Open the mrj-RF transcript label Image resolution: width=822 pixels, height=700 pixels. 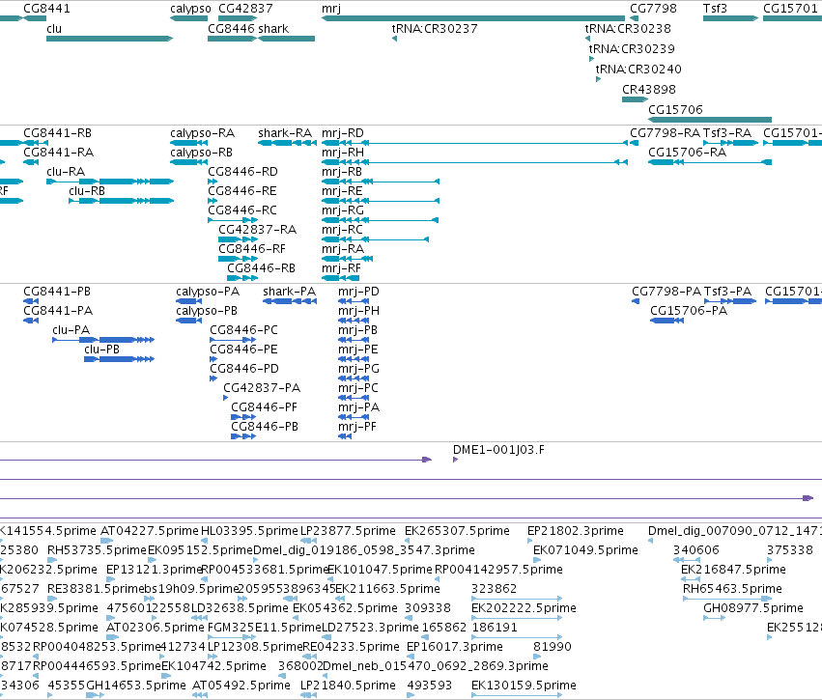(x=341, y=268)
